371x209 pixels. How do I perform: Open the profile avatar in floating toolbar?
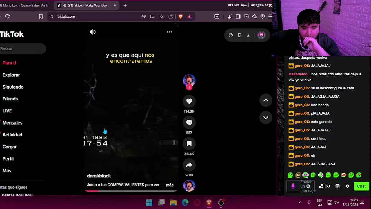261,35
